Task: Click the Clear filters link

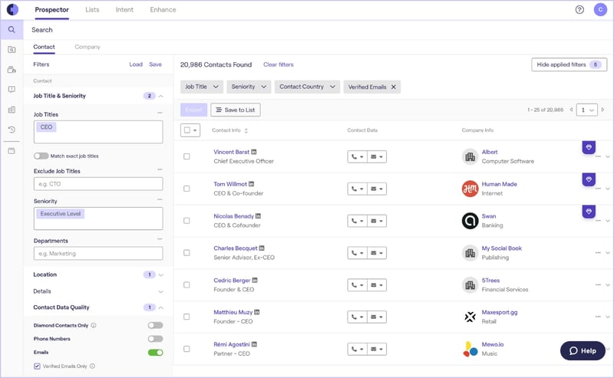Action: [x=279, y=64]
